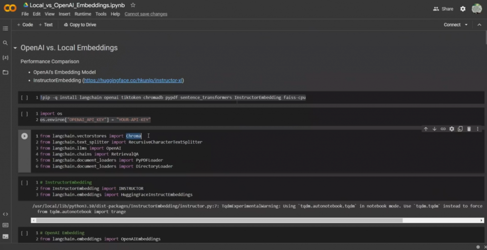Open the Help menu

pyautogui.click(x=115, y=14)
